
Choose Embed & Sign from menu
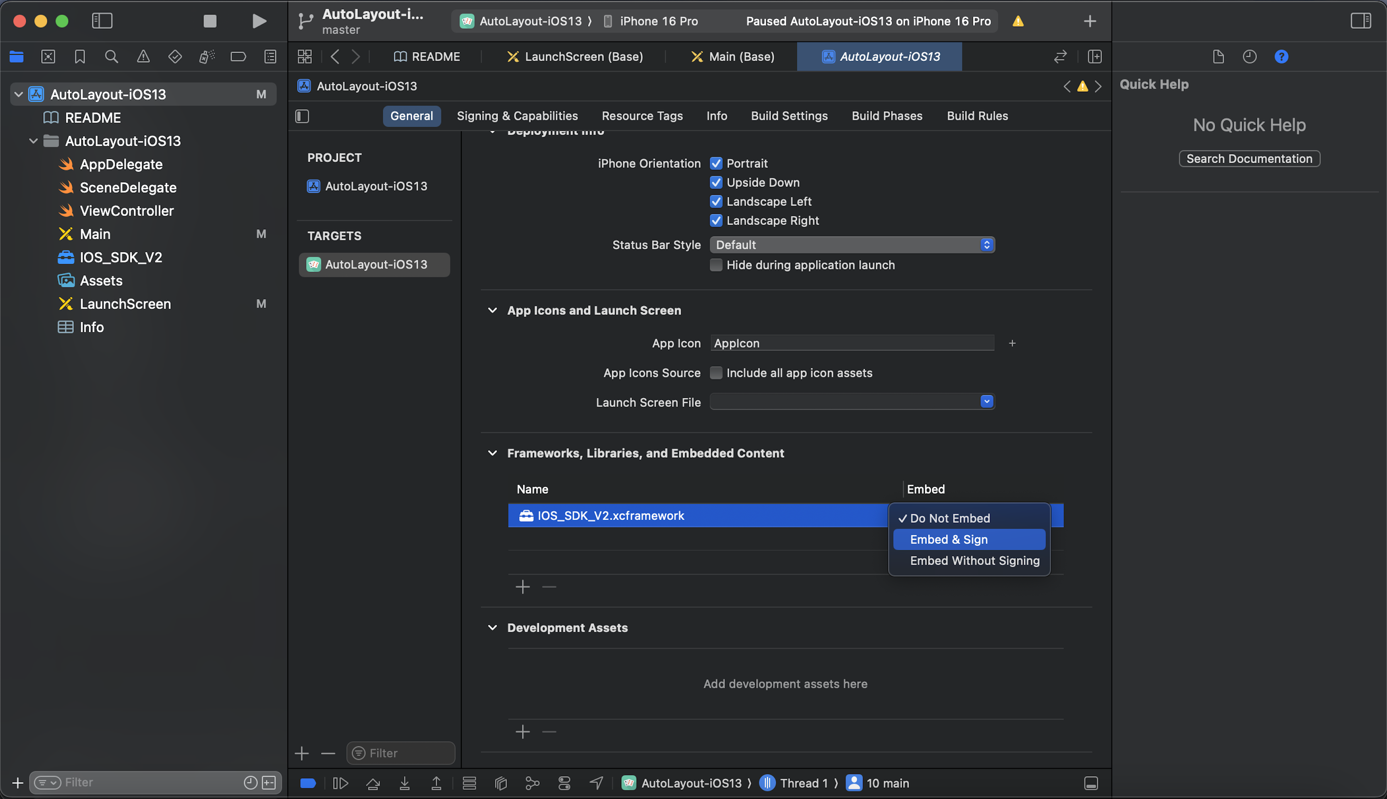(x=969, y=539)
